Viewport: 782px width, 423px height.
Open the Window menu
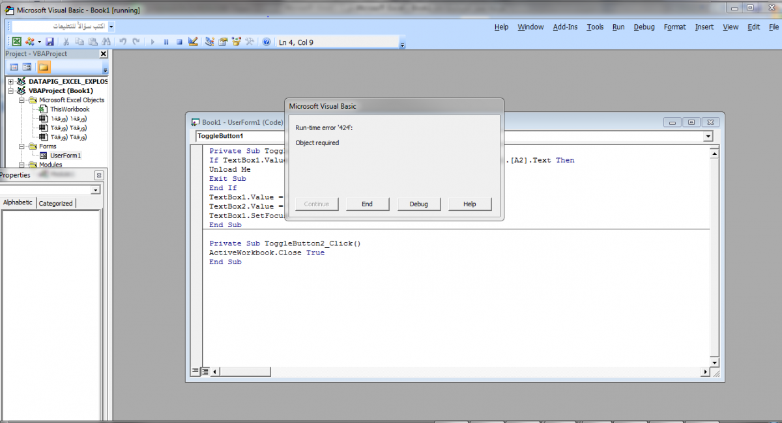click(x=530, y=27)
